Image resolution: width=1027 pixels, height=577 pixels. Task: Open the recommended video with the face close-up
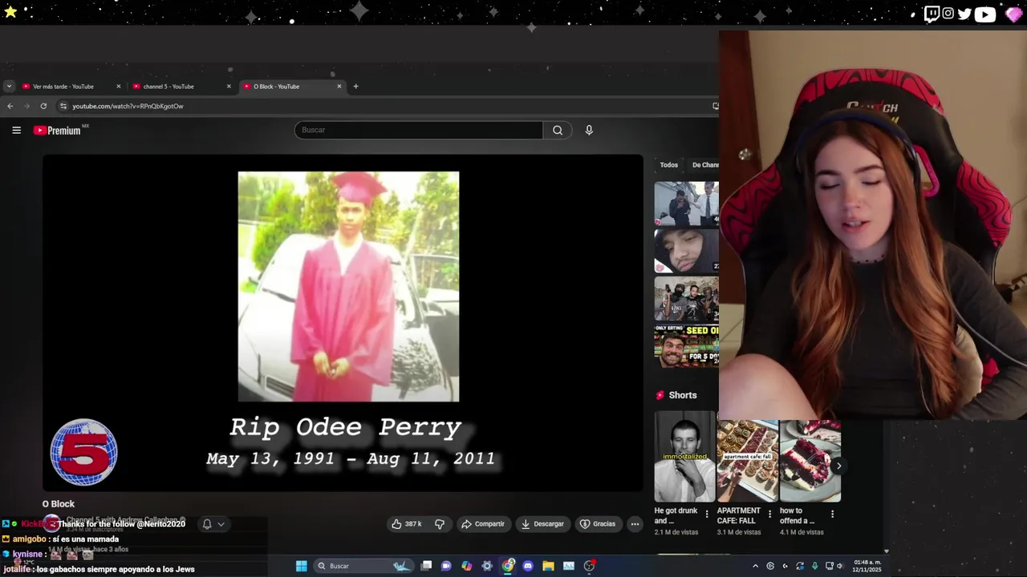(686, 251)
